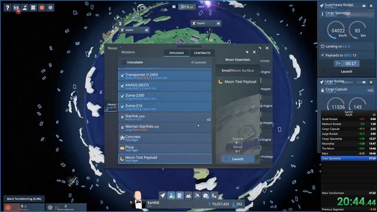Close the Superheavy Rocket panel
This screenshot has height=212, width=377.
click(371, 5)
